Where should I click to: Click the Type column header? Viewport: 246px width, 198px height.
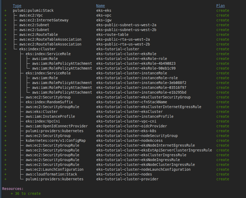coord(17,6)
